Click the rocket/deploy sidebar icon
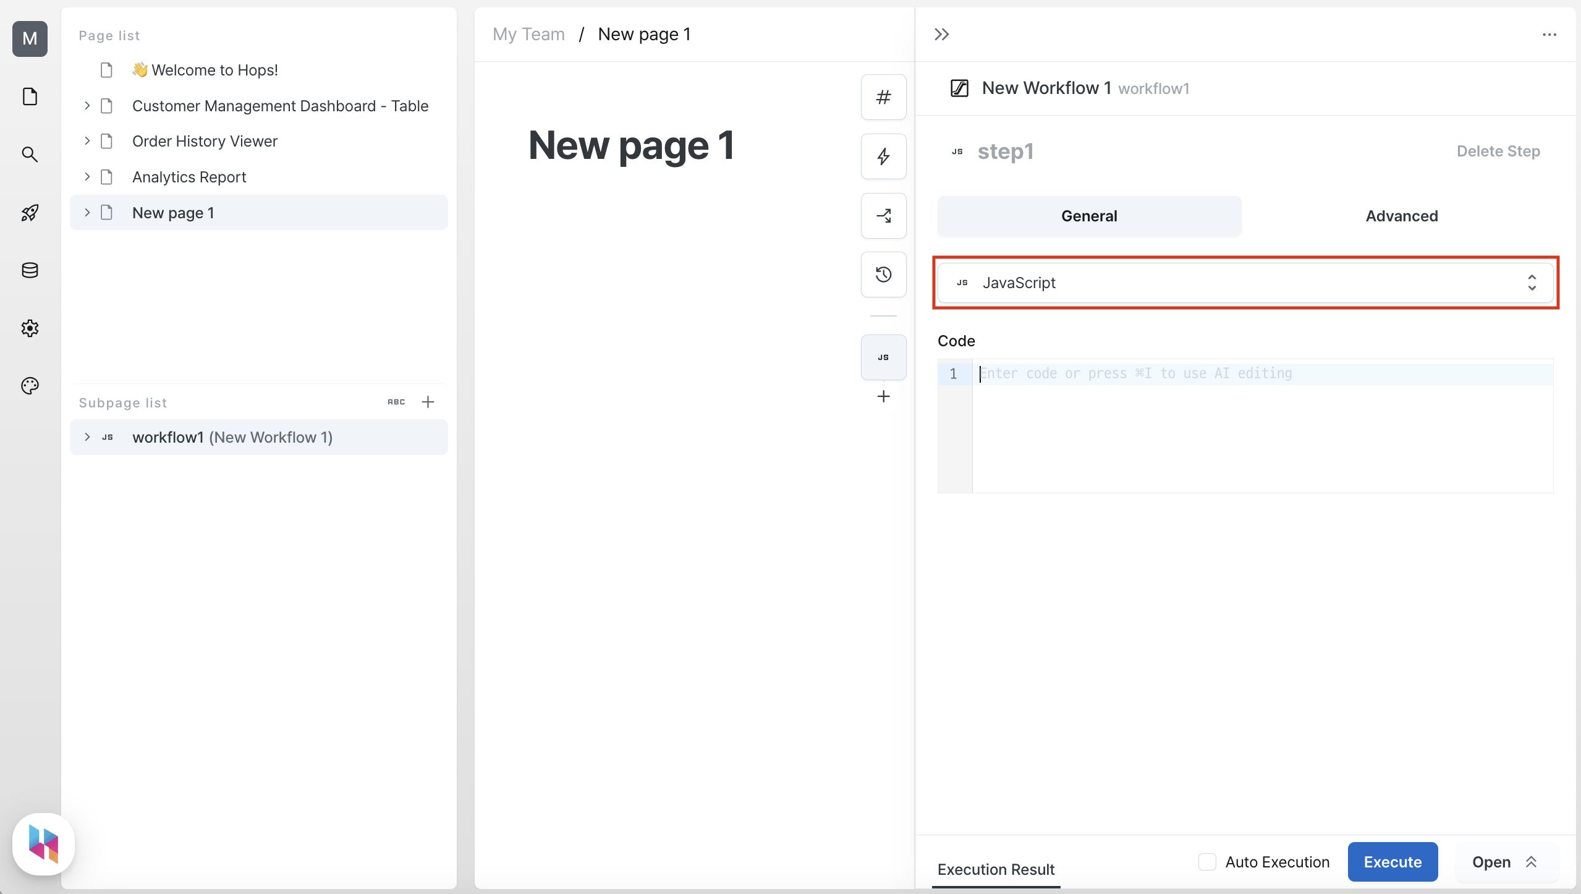This screenshot has width=1581, height=894. pos(30,212)
